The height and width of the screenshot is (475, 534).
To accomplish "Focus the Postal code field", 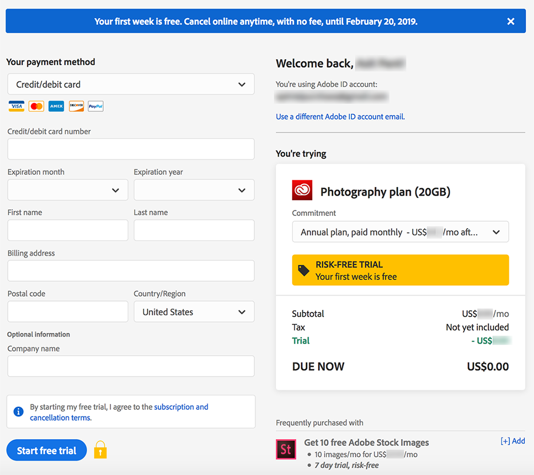I will tap(68, 312).
